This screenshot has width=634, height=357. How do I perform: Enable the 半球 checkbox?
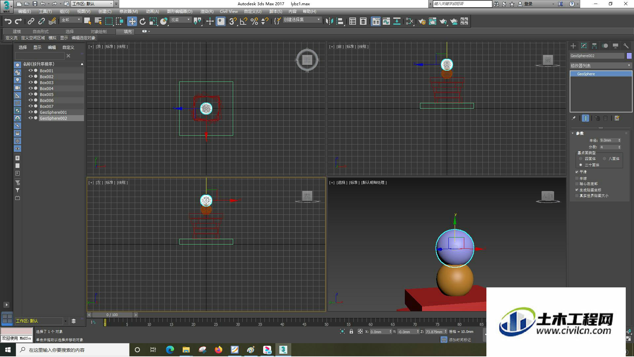577,178
